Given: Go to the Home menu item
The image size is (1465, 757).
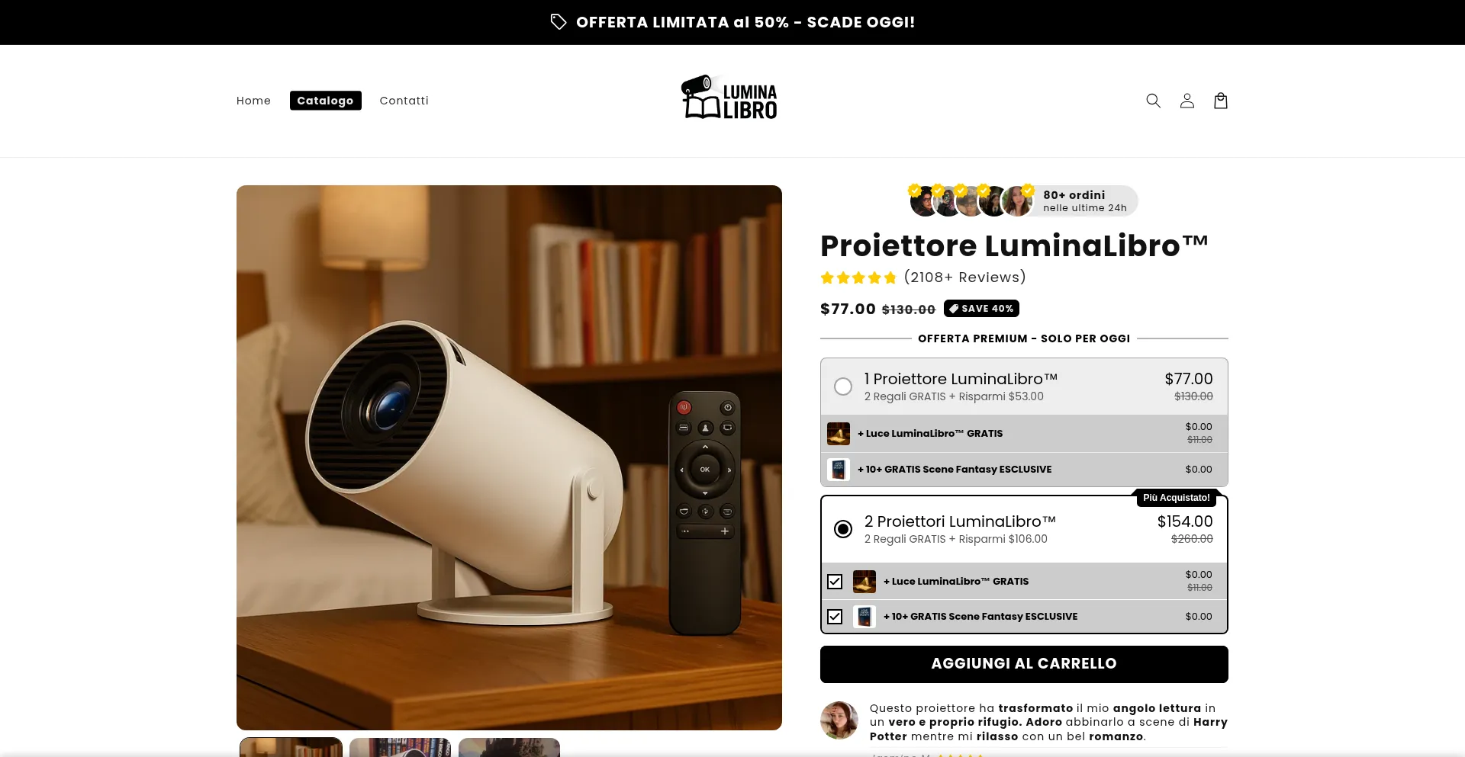Looking at the screenshot, I should point(253,101).
